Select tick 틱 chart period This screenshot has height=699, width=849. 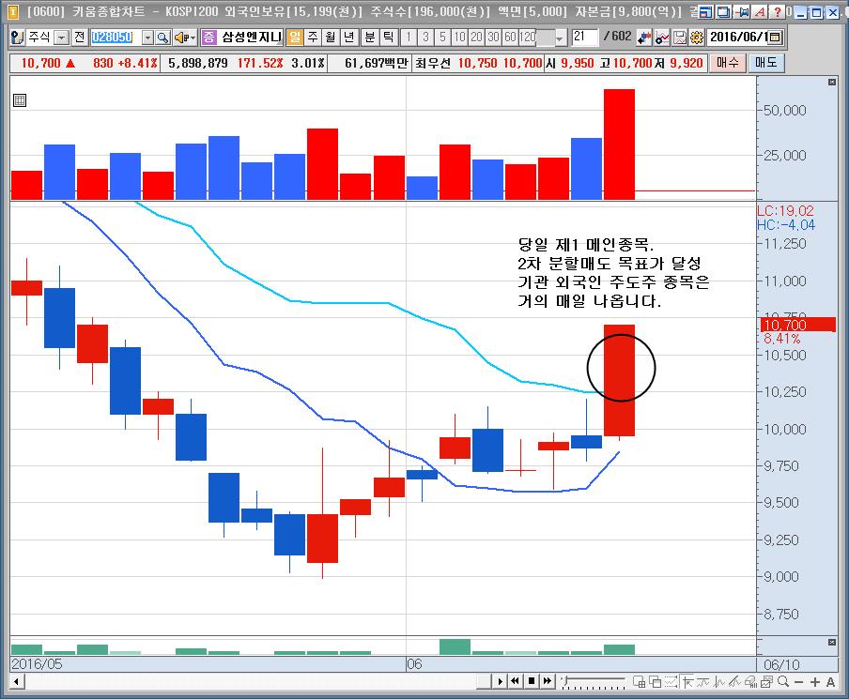(388, 38)
